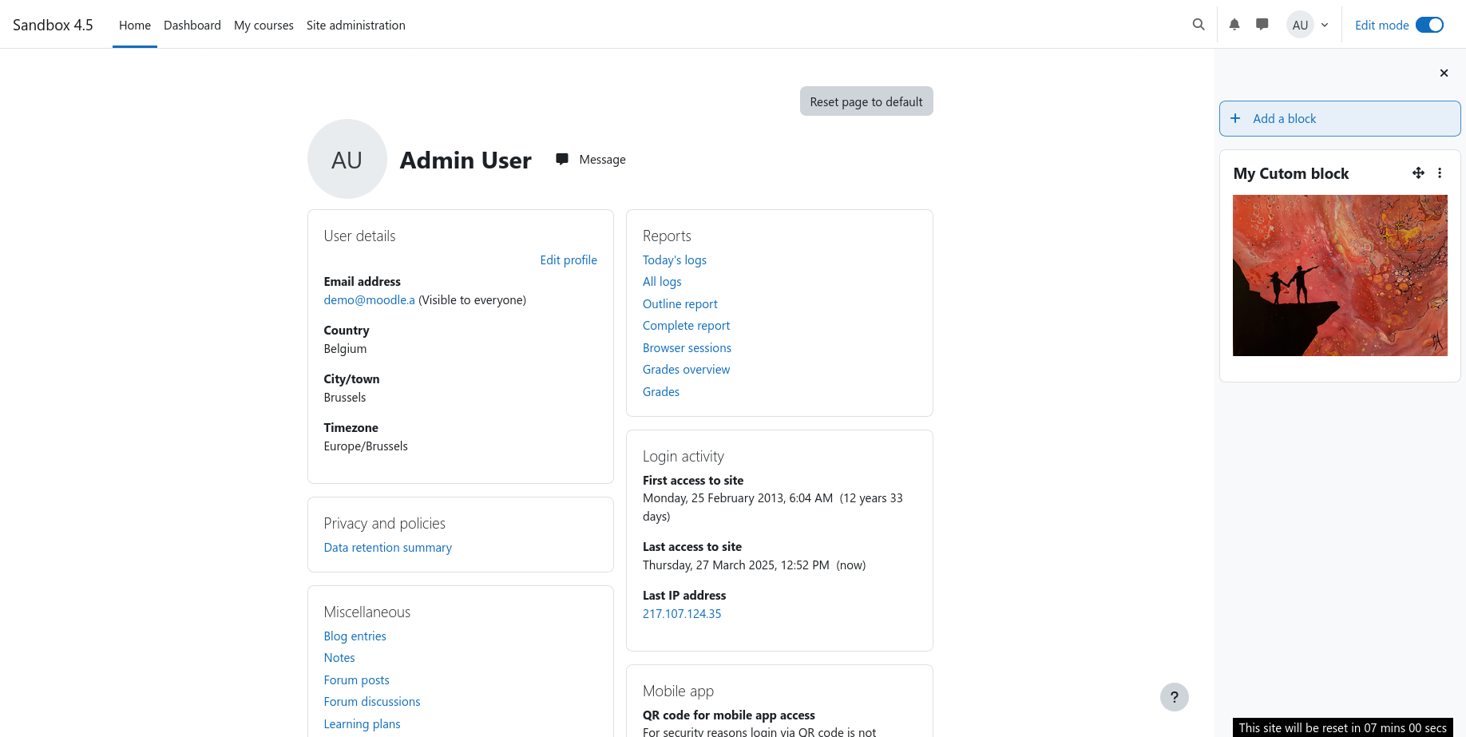The image size is (1466, 737).
Task: Turn off the Edit mode switch
Action: click(1429, 25)
